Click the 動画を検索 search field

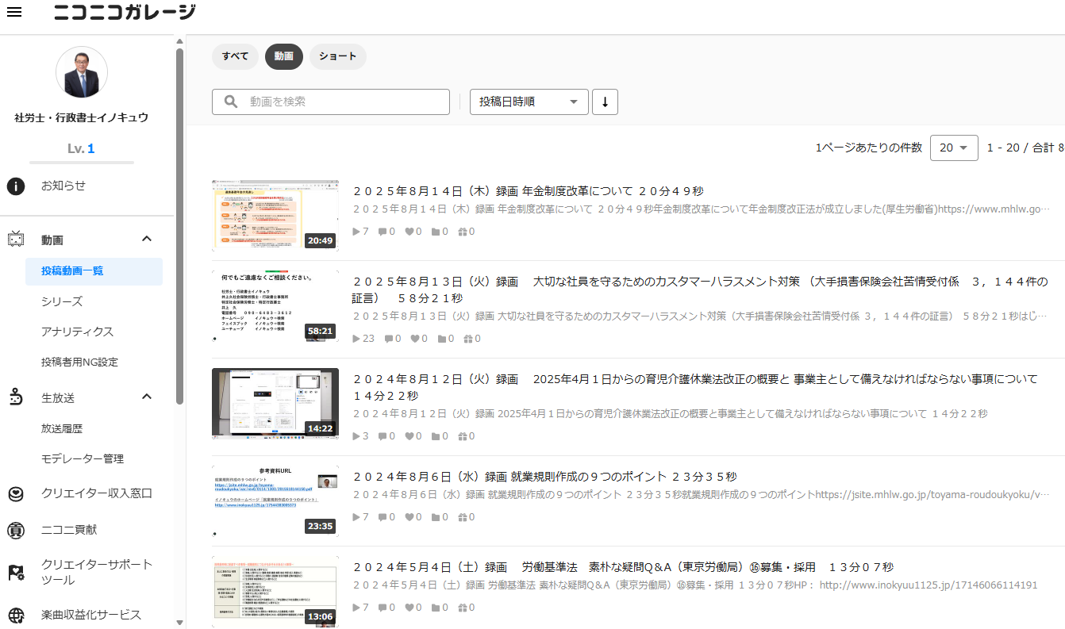click(x=331, y=102)
